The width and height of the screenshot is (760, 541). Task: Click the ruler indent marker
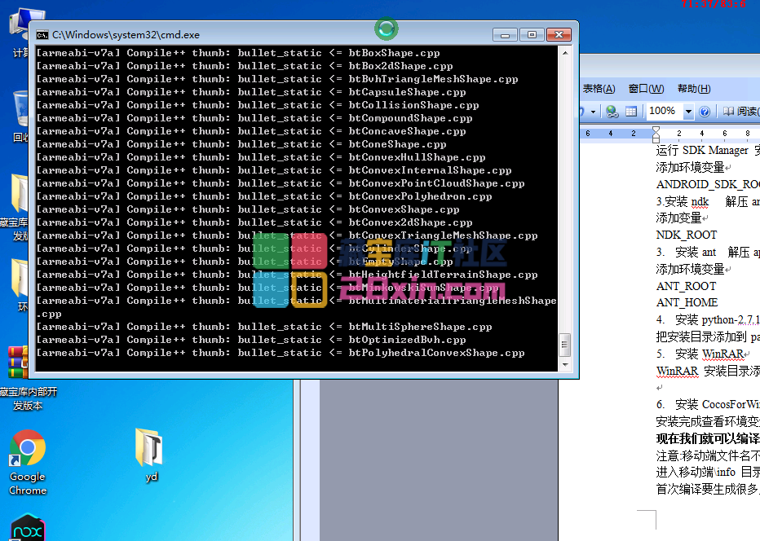(656, 134)
